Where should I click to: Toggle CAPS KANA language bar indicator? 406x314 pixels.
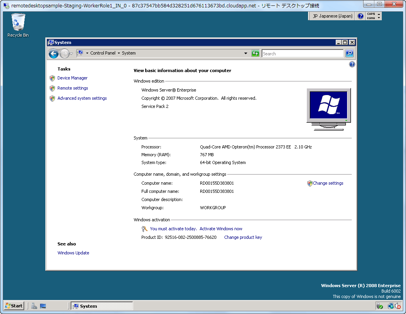[371, 16]
